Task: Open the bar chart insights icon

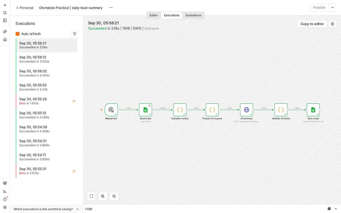Action: [x=5, y=191]
